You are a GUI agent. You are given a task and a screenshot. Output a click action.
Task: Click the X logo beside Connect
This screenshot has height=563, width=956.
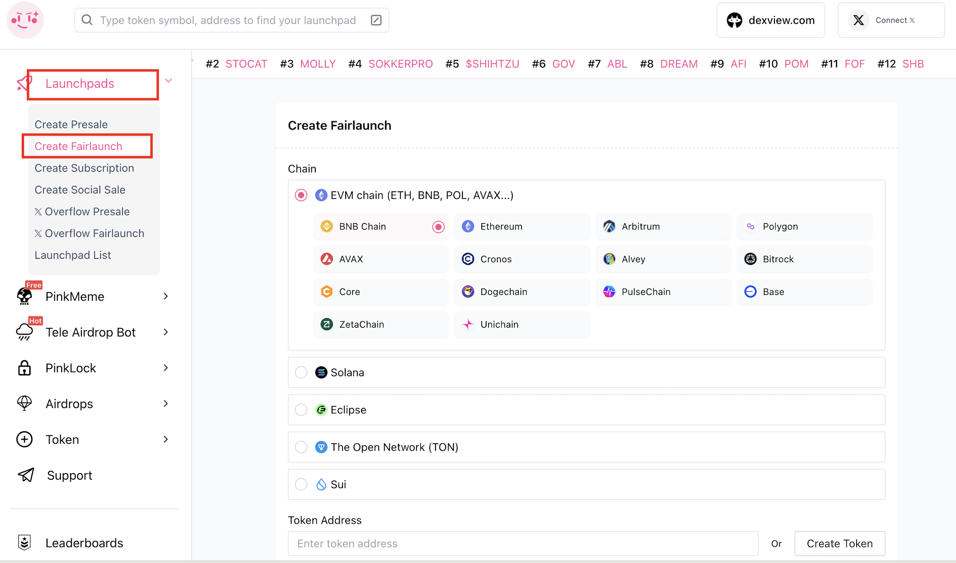[859, 20]
